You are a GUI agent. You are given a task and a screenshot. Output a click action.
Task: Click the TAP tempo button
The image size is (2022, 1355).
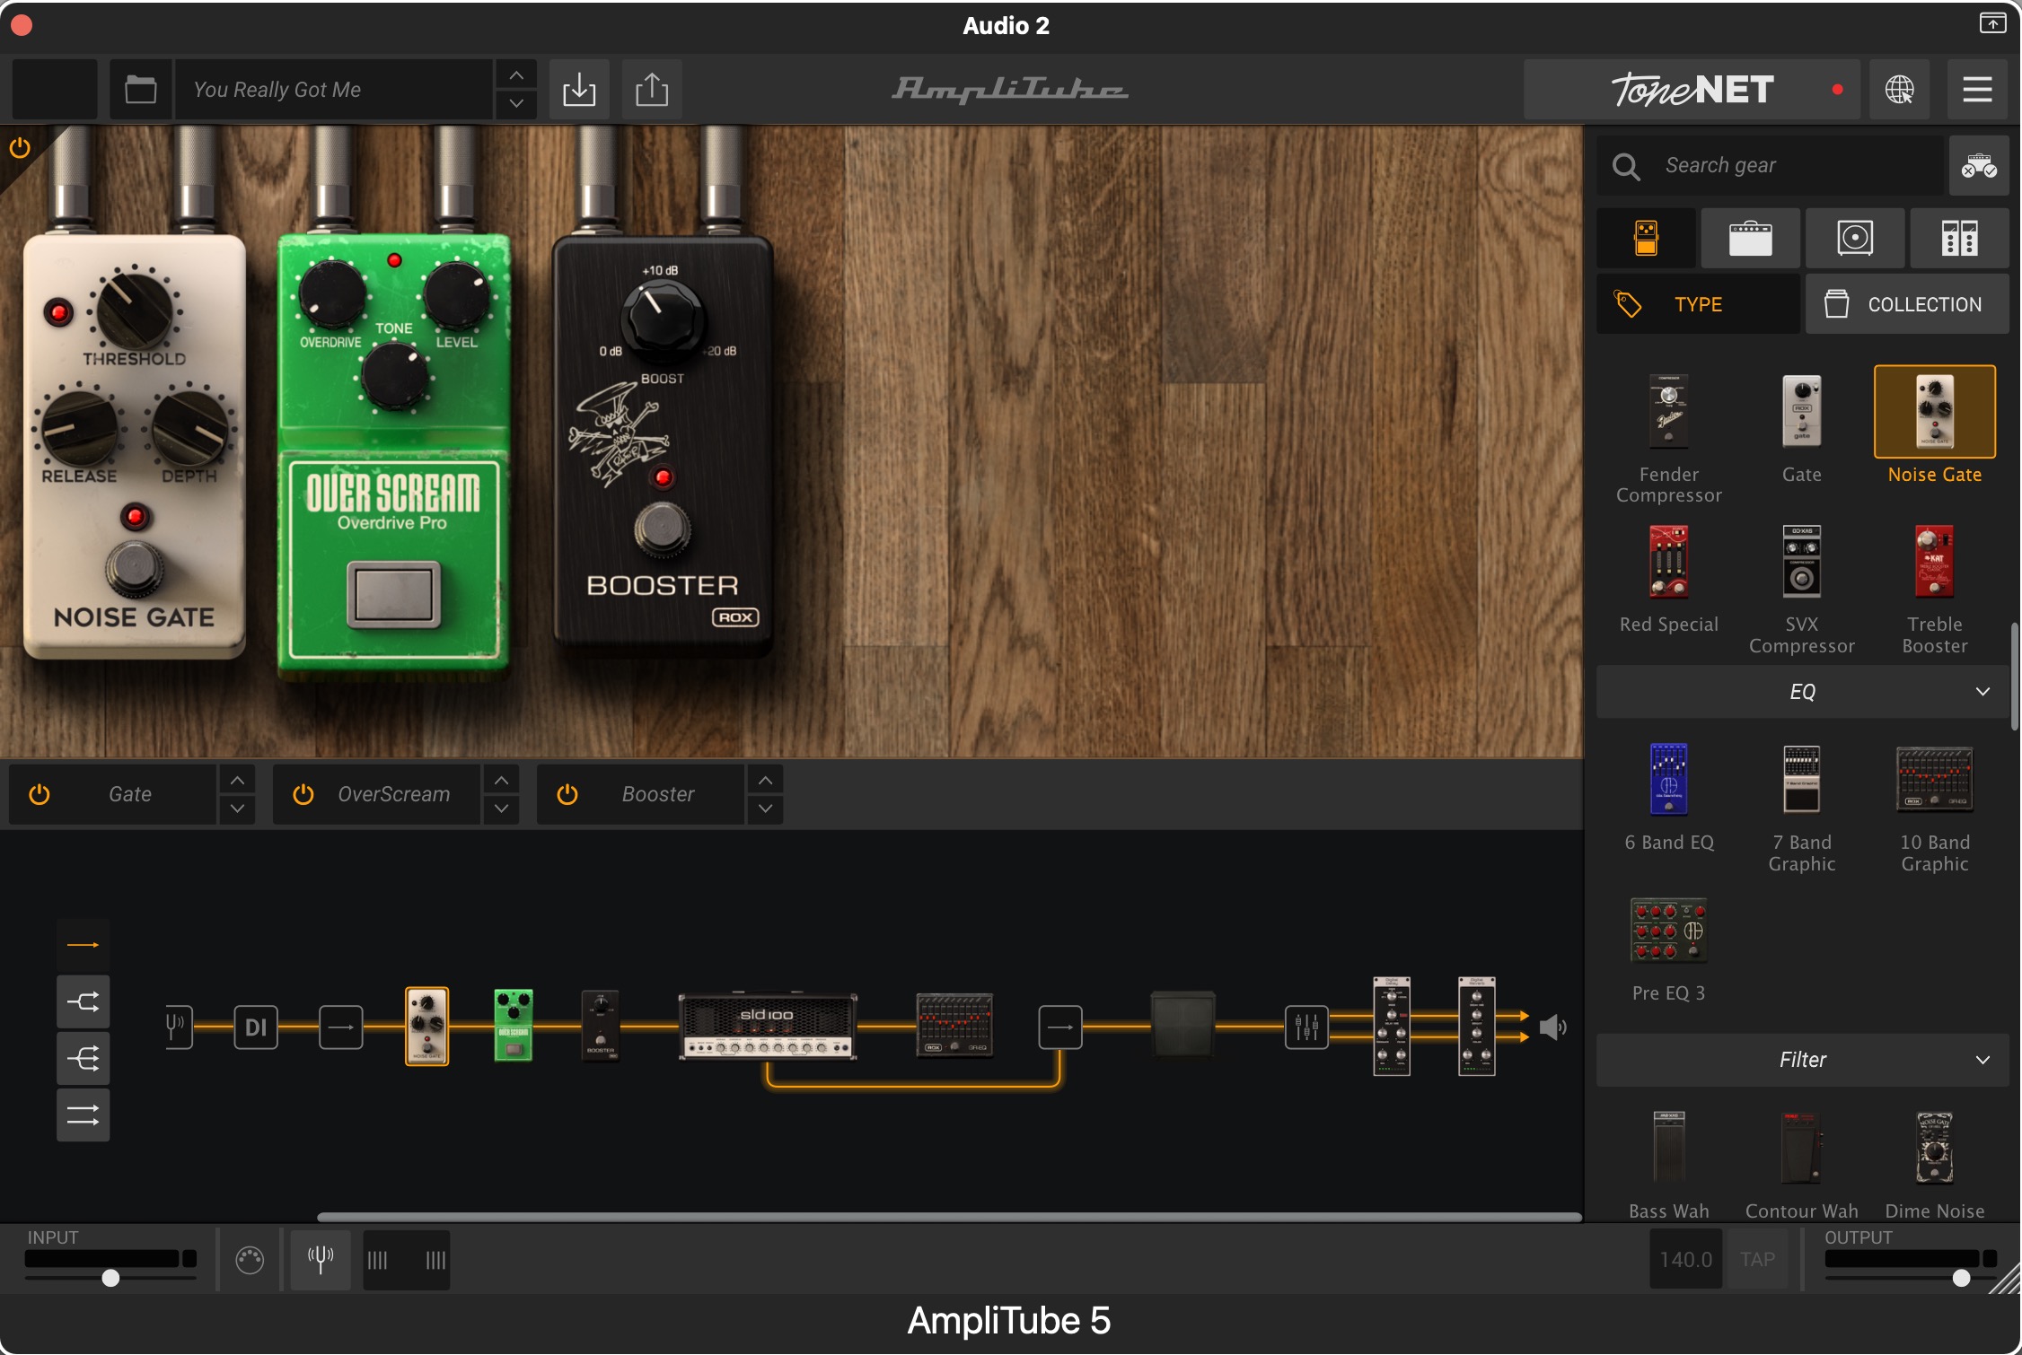[1757, 1259]
